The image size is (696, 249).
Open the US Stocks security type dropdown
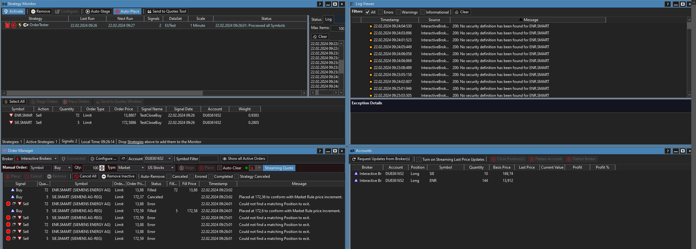pyautogui.click(x=160, y=168)
